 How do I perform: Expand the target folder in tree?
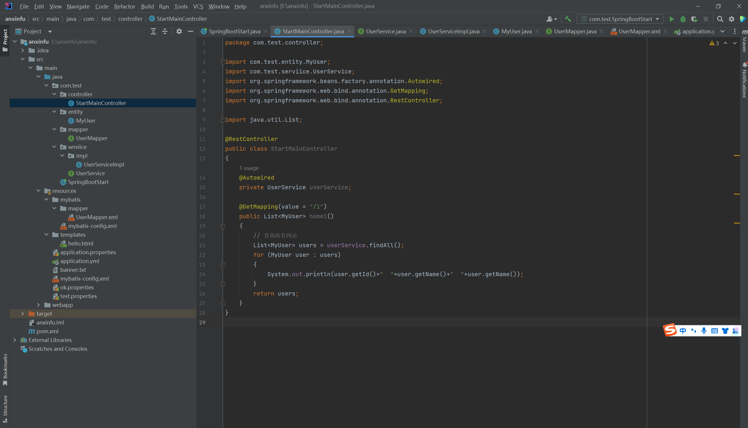[x=23, y=314]
